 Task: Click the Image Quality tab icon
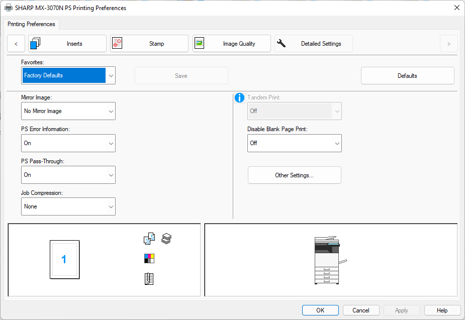tap(199, 44)
